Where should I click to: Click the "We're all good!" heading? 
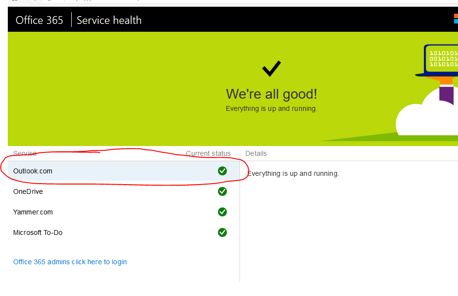(271, 94)
